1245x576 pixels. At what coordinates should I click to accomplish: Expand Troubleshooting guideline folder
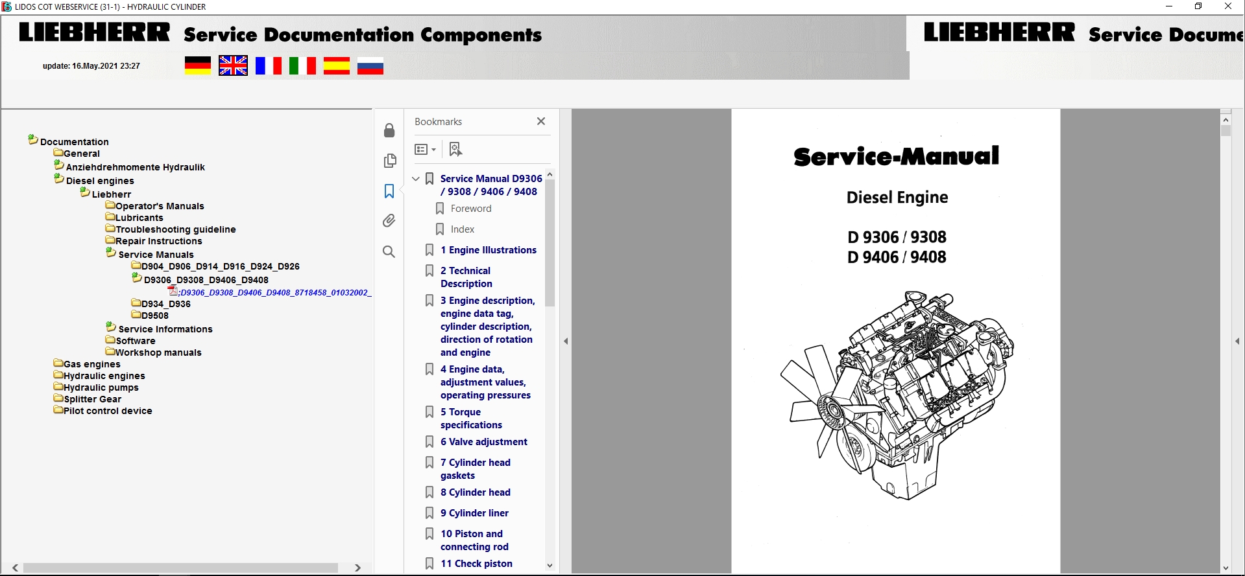110,229
